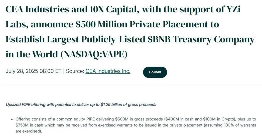
Task: Click the 08:00 ET timestamp text
Action: (50, 71)
